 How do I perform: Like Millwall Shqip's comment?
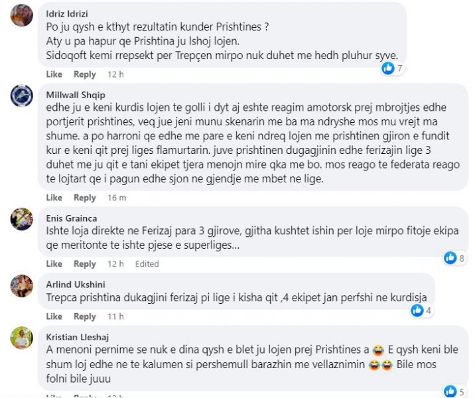click(x=54, y=198)
